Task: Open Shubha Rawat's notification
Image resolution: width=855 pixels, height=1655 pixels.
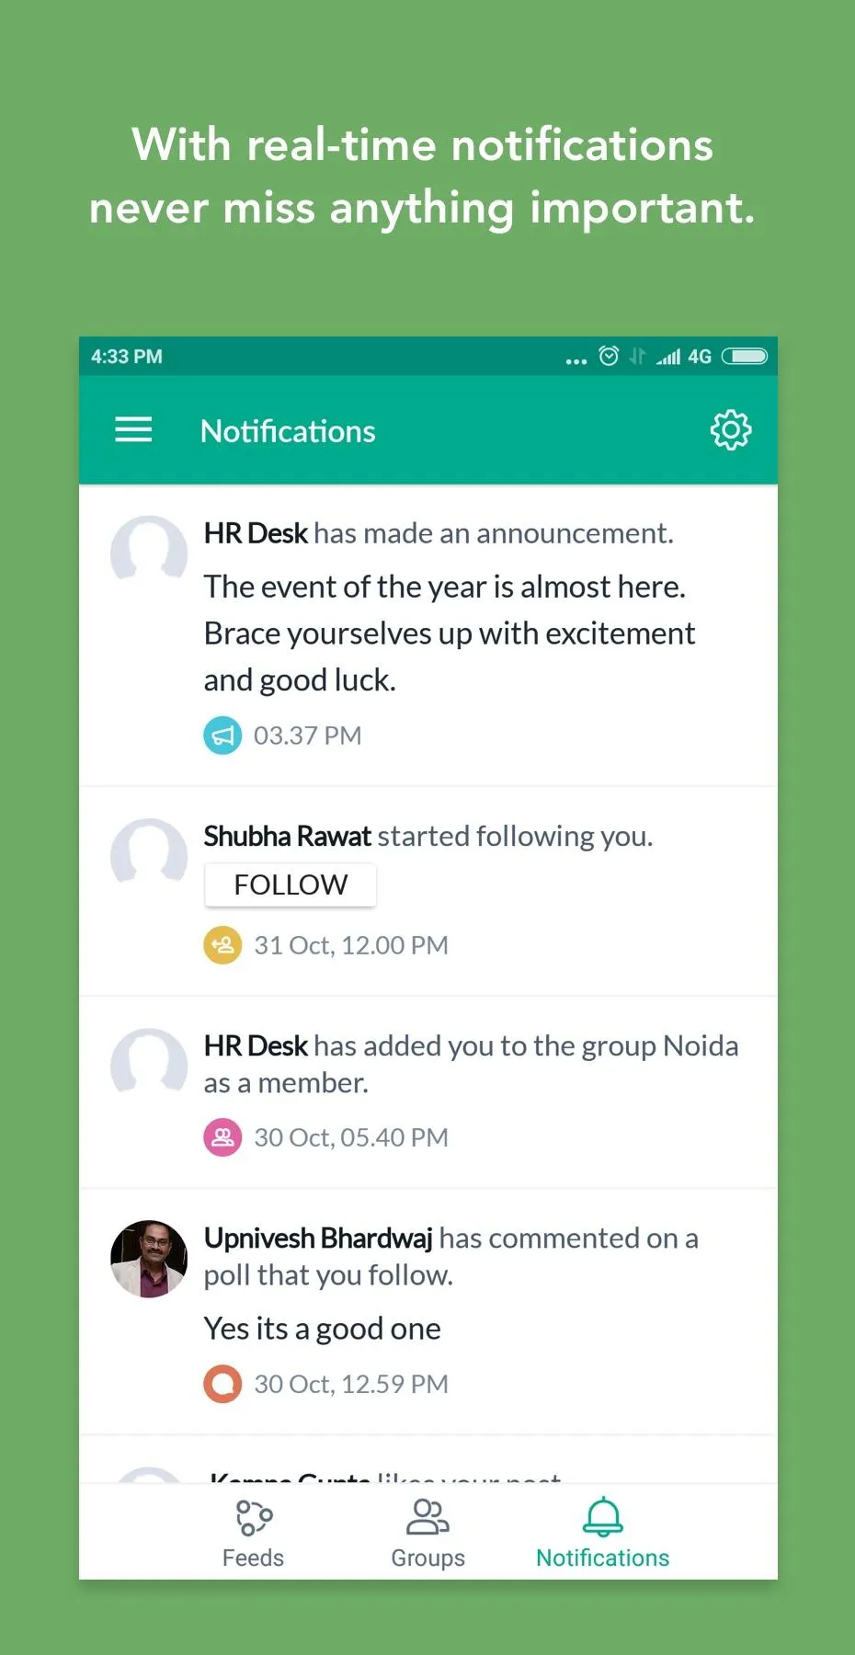Action: tap(427, 836)
